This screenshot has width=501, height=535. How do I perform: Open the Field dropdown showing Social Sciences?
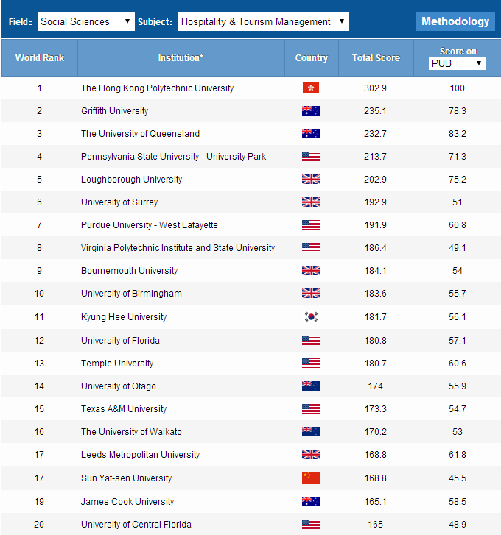(x=85, y=21)
